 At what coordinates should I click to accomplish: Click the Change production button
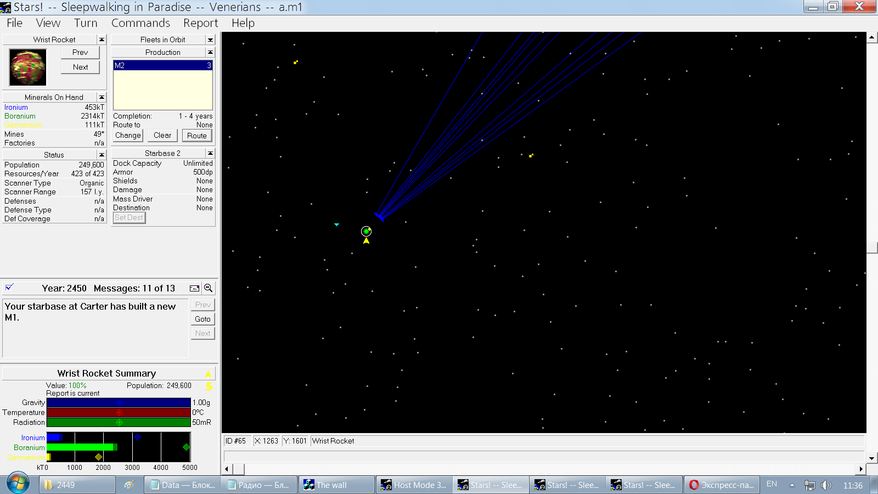pyautogui.click(x=128, y=136)
